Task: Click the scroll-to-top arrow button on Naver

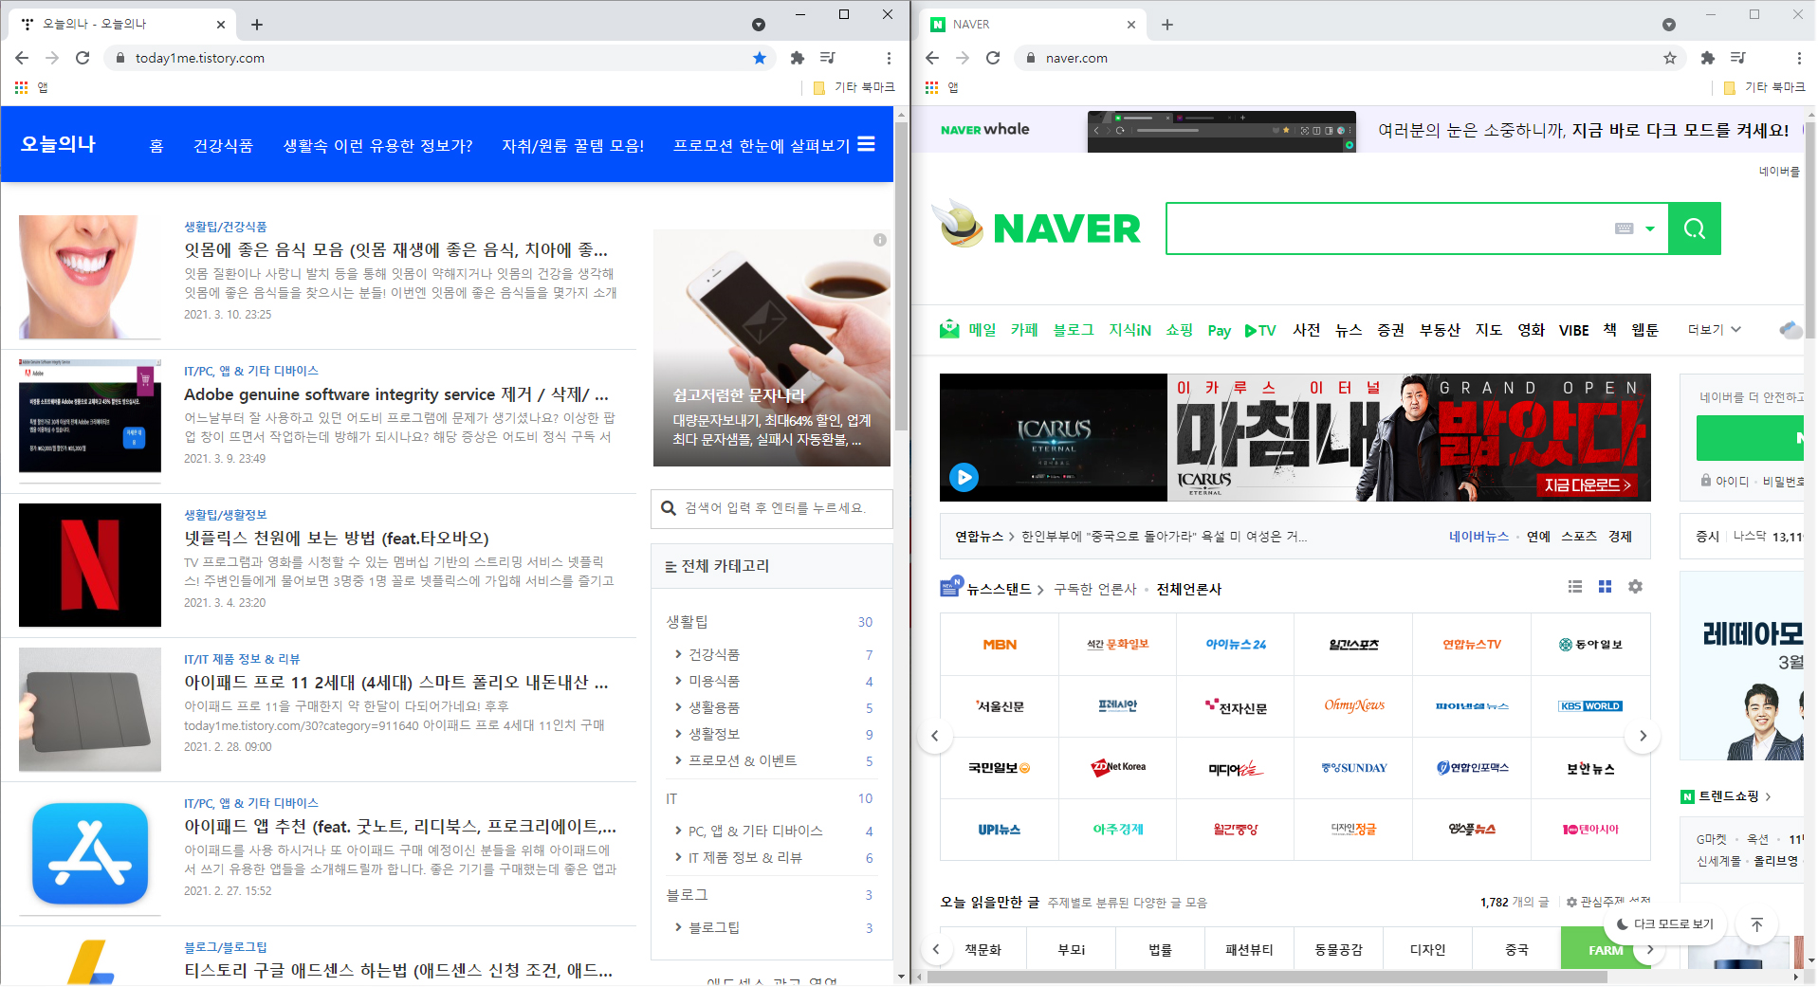Action: [1757, 924]
